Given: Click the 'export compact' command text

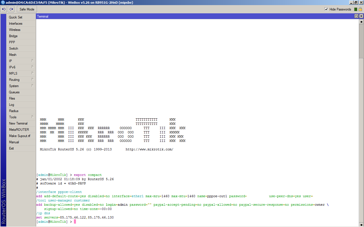Looking at the screenshot, I should (88, 175).
